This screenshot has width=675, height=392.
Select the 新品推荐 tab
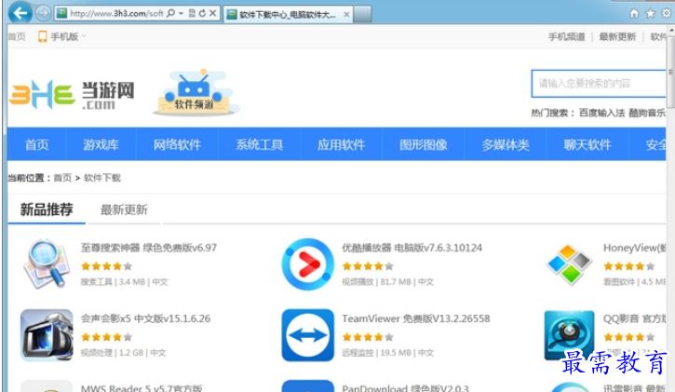[x=47, y=210]
